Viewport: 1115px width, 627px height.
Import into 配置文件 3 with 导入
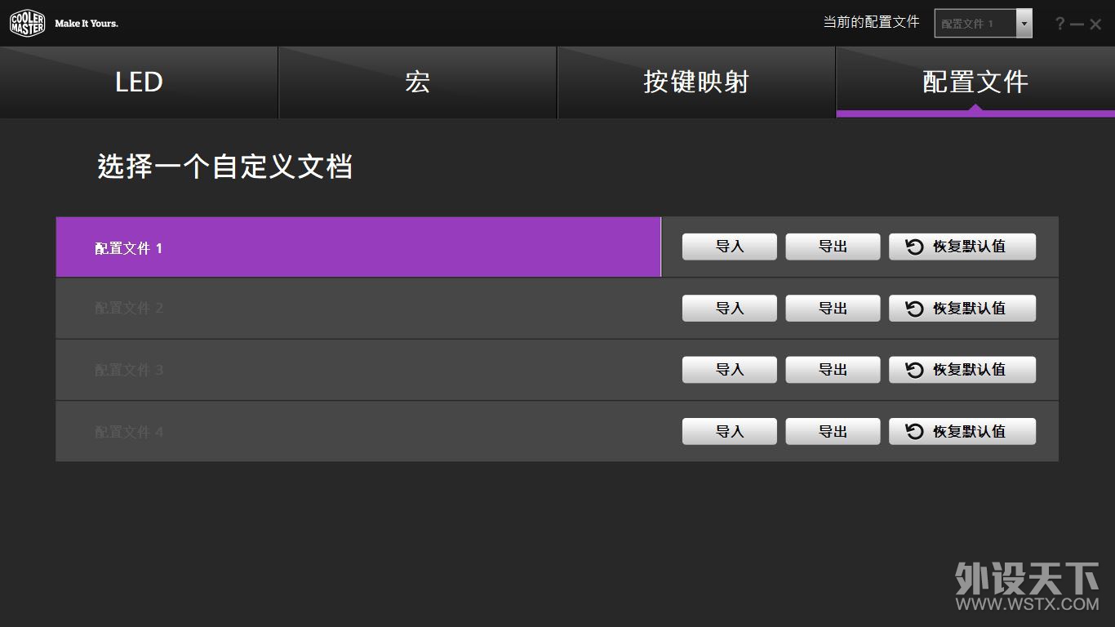(x=729, y=370)
